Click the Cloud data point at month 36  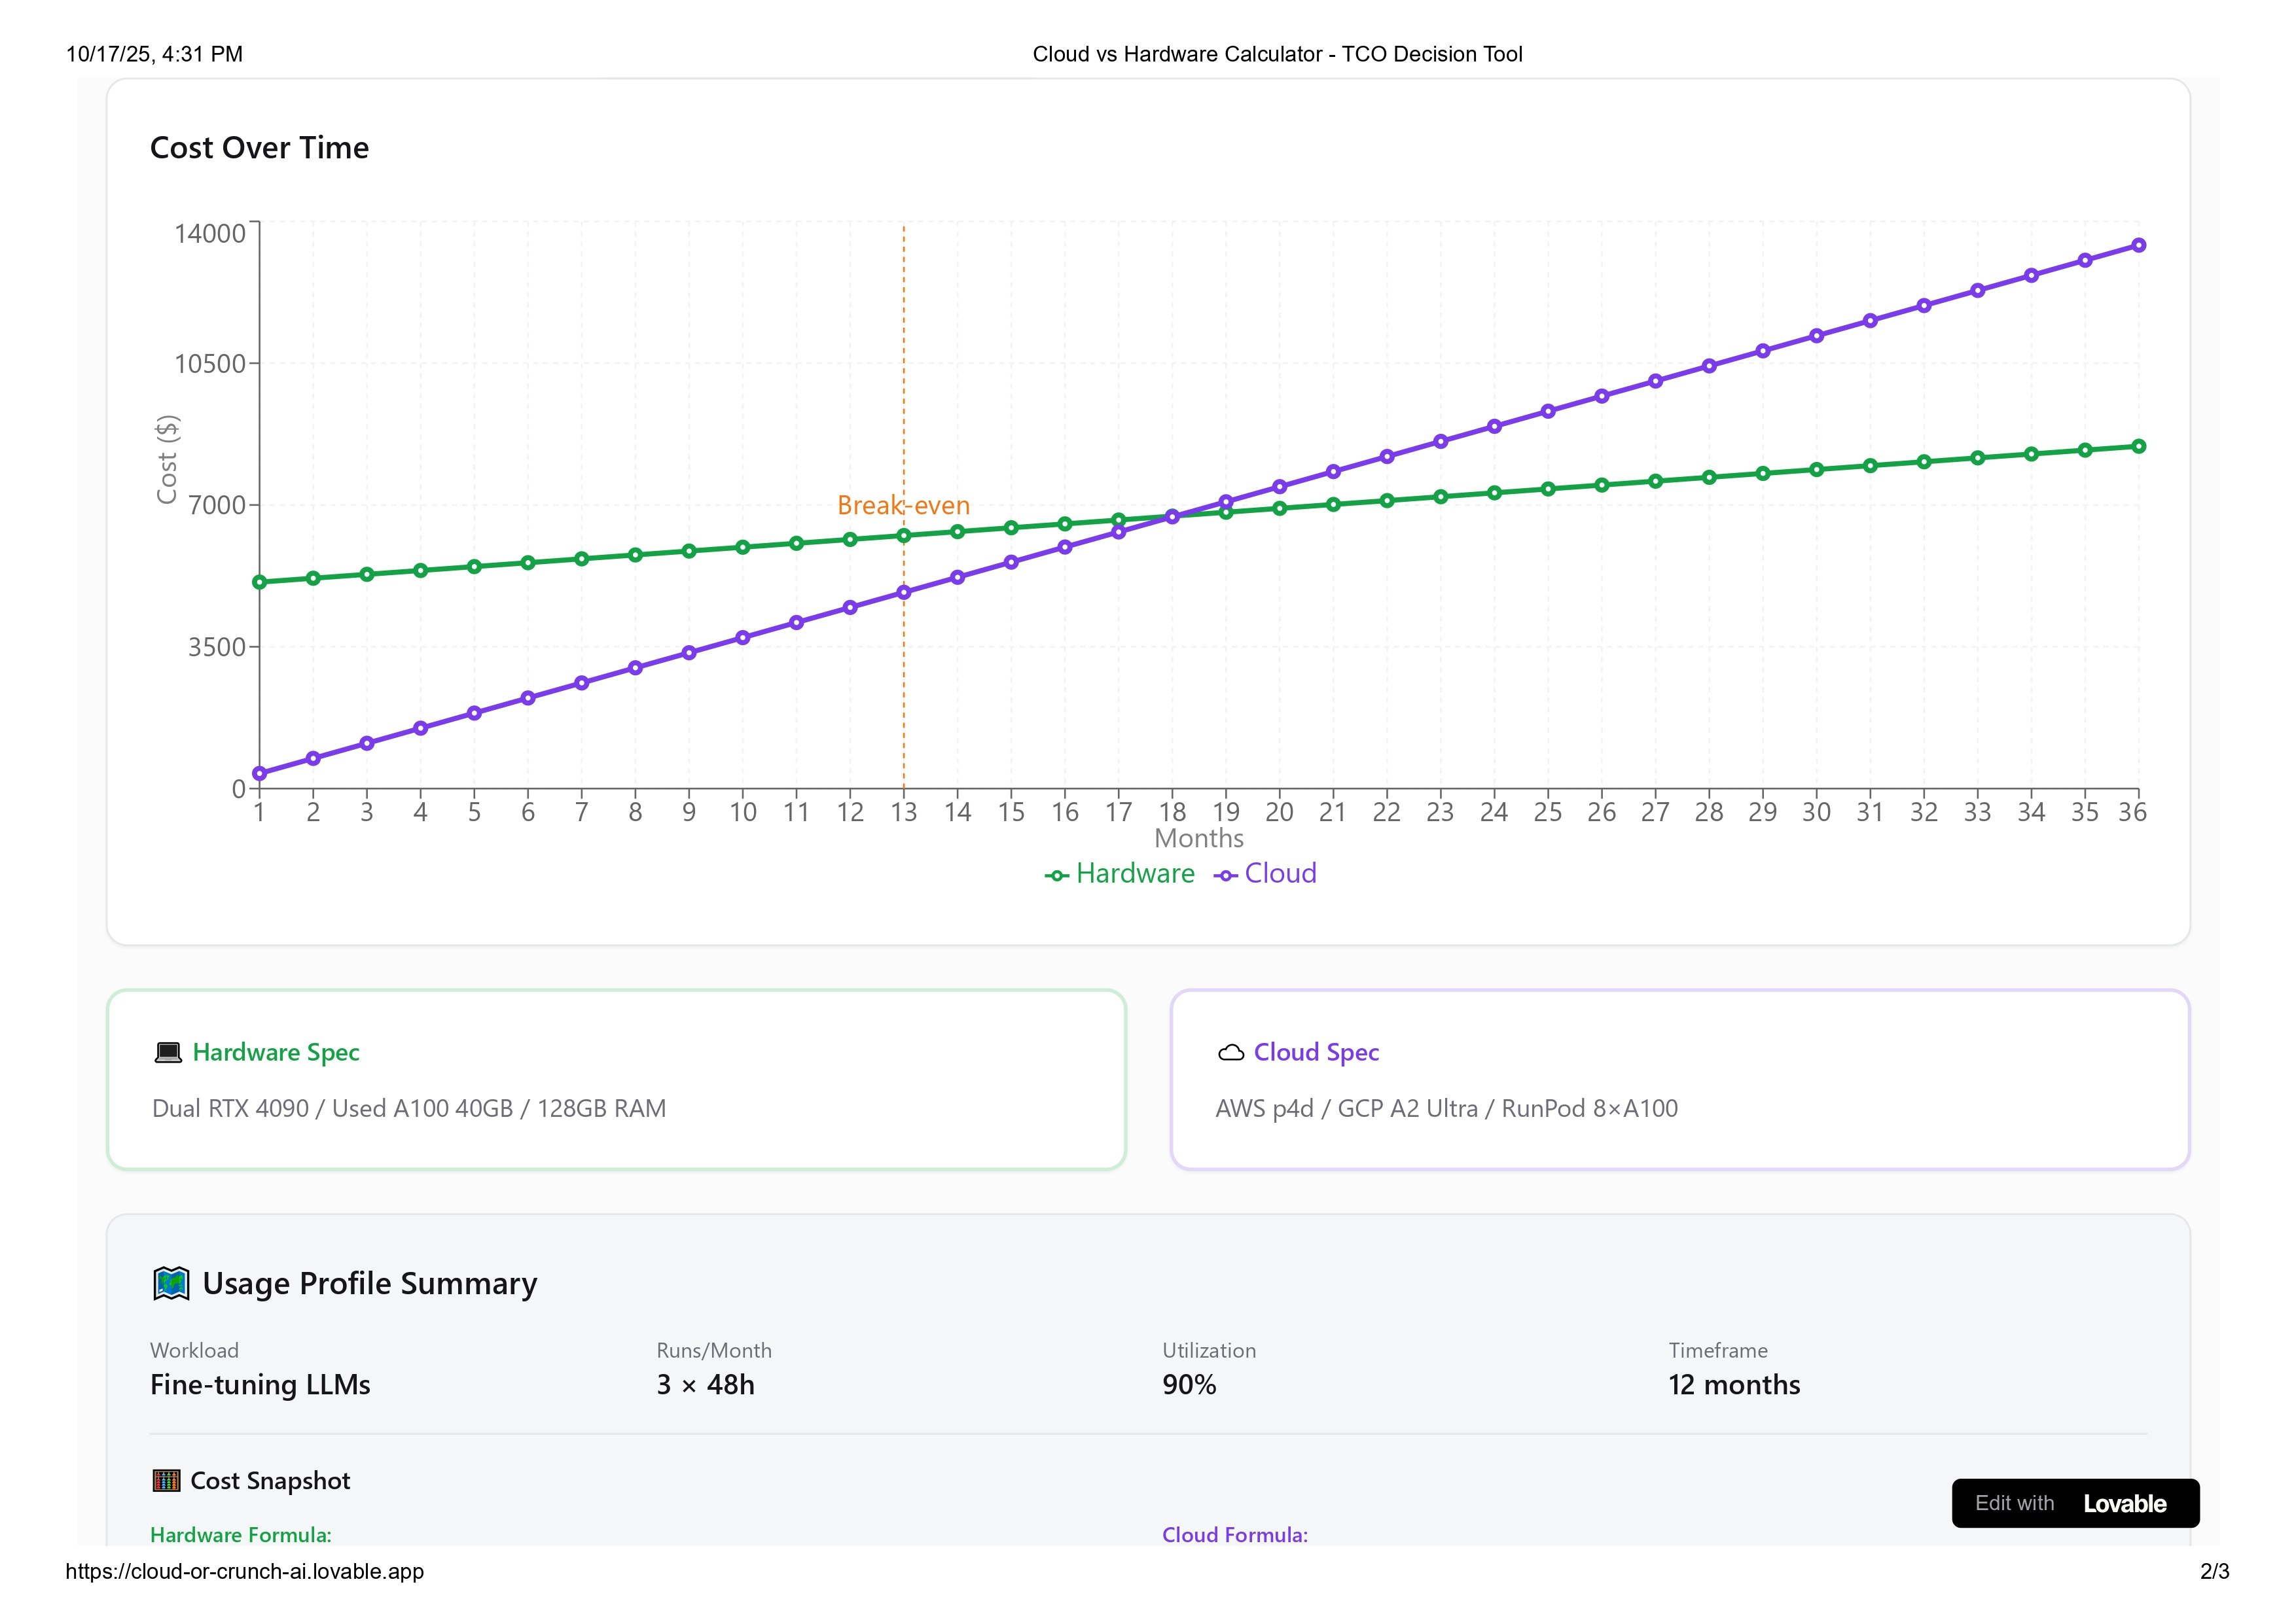(x=2138, y=245)
